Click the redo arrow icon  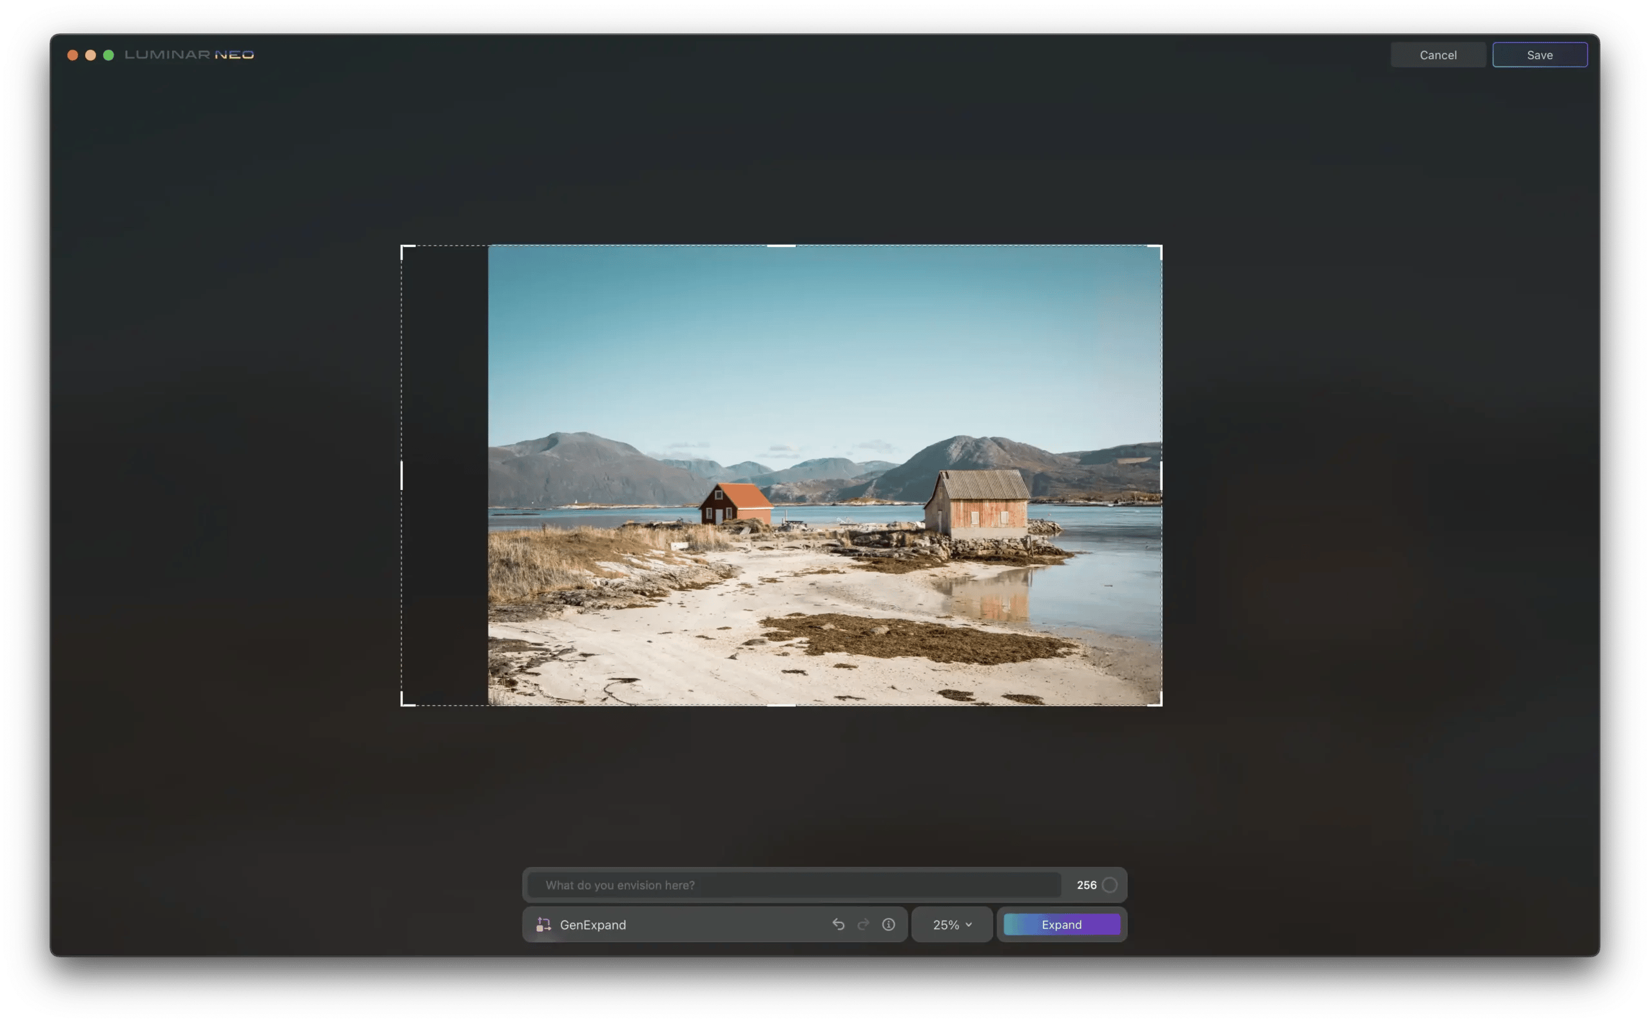pyautogui.click(x=863, y=924)
